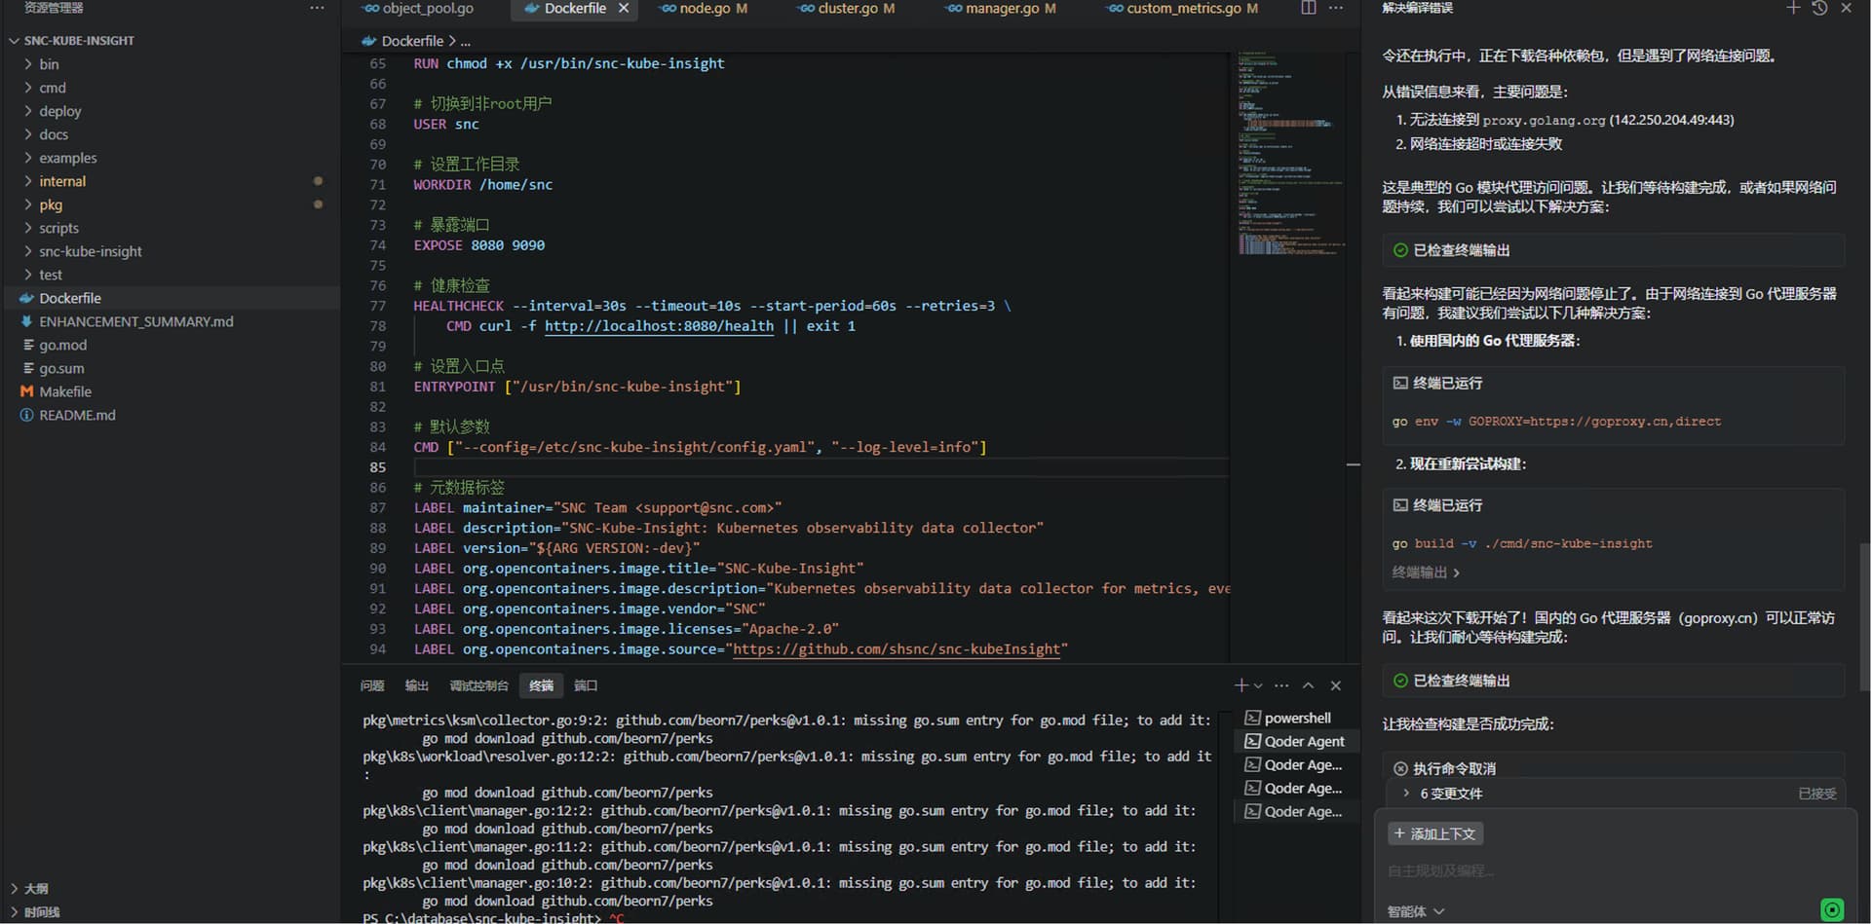Expand the internal folder
Image resolution: width=1871 pixels, height=924 pixels.
[62, 181]
